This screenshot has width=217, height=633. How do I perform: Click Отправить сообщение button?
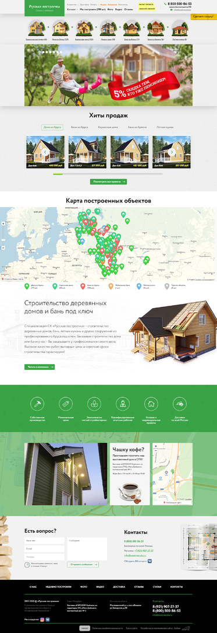click(x=83, y=564)
